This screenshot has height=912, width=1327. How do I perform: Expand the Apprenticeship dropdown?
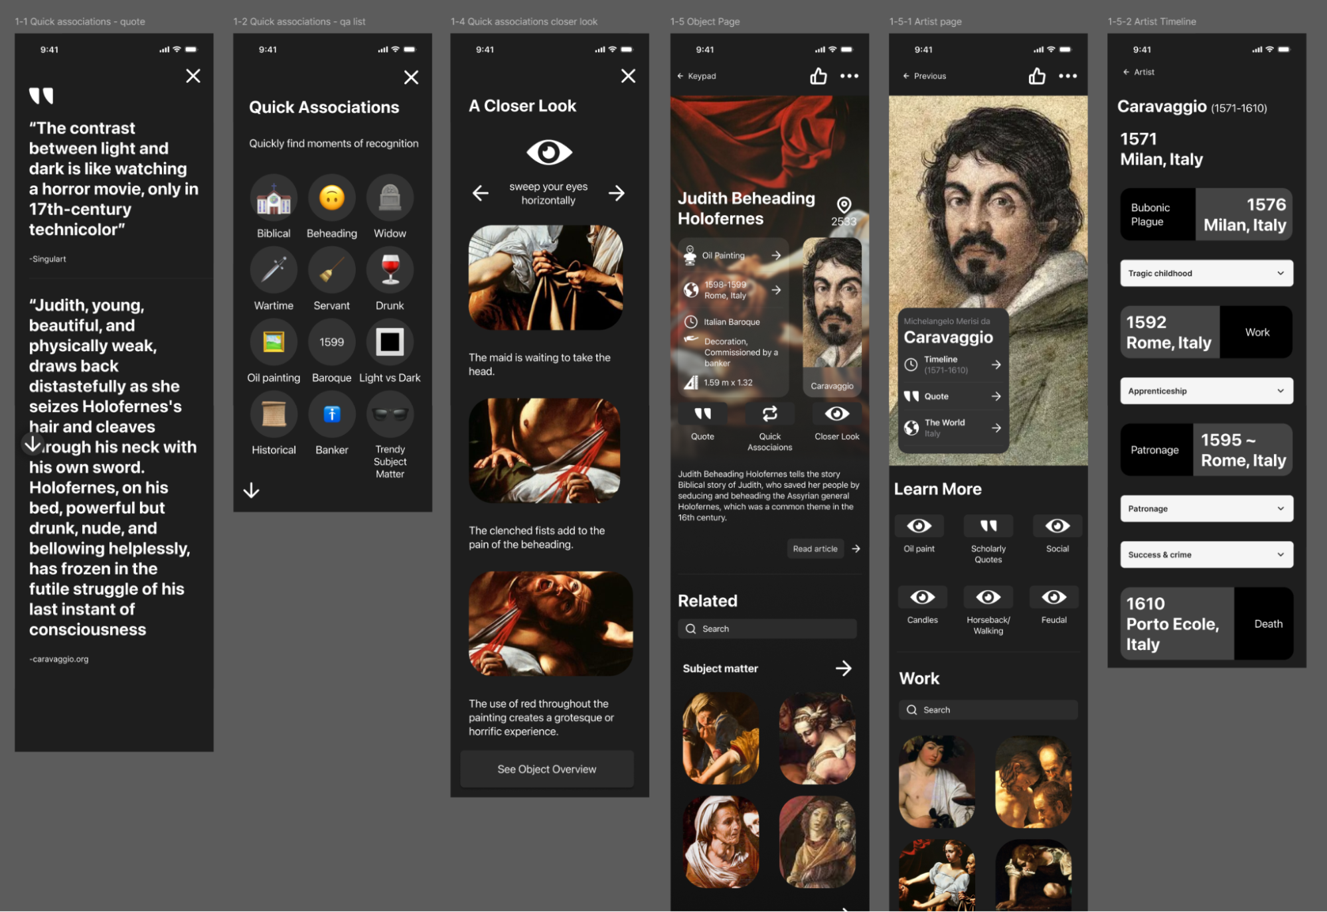(x=1206, y=391)
